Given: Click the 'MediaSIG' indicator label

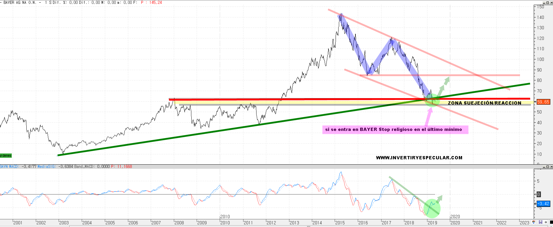Looking at the screenshot, I should (x=47, y=167).
